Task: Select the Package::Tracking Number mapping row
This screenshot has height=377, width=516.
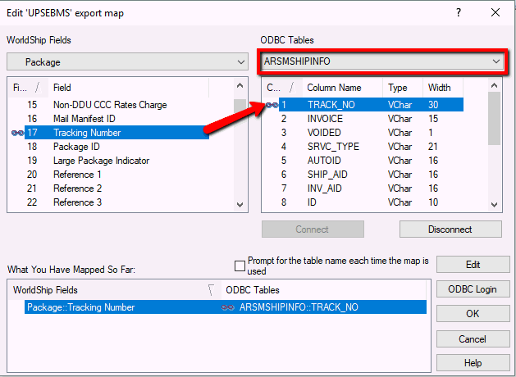Action: 82,307
